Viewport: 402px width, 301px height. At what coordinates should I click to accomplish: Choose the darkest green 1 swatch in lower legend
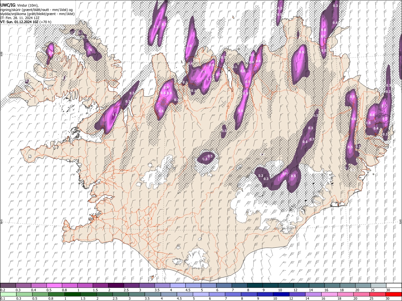pos(73,294)
